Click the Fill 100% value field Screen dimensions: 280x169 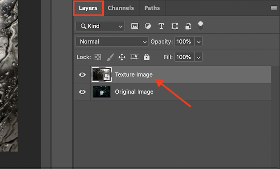point(184,57)
